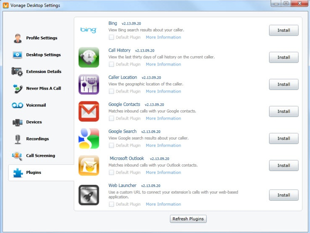Click the Web Launcher rocket icon
This screenshot has height=233, width=310.
coord(89,195)
